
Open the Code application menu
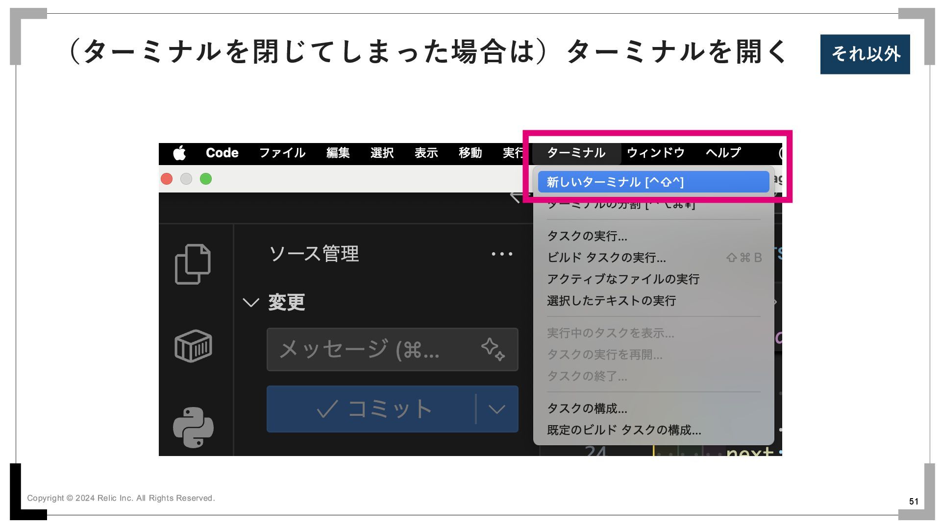[222, 153]
